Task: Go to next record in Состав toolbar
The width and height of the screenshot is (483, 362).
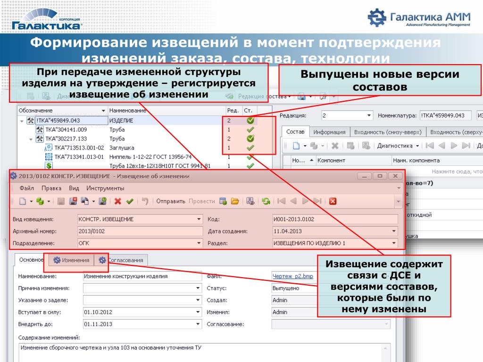Action: [x=454, y=146]
